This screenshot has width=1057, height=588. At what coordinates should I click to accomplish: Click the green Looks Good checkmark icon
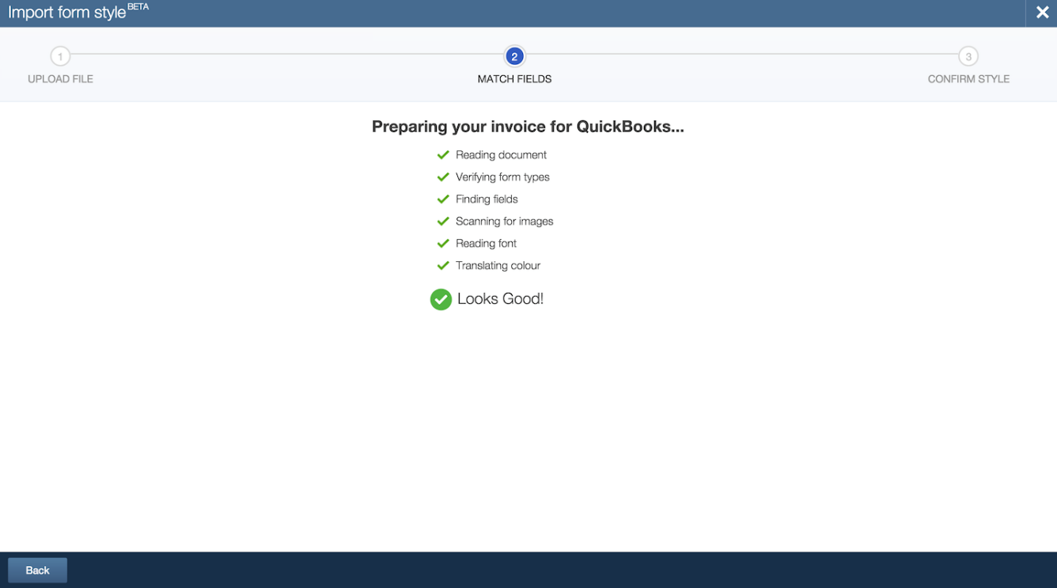pos(441,299)
